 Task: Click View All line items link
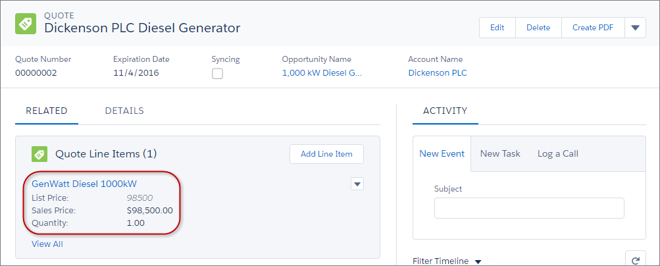[47, 244]
